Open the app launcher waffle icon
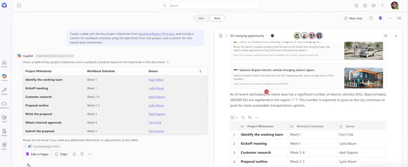Viewport: 408px width, 167px height. [19, 5]
